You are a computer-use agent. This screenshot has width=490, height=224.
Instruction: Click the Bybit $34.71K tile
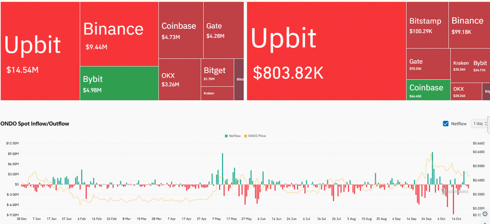pyautogui.click(x=480, y=65)
